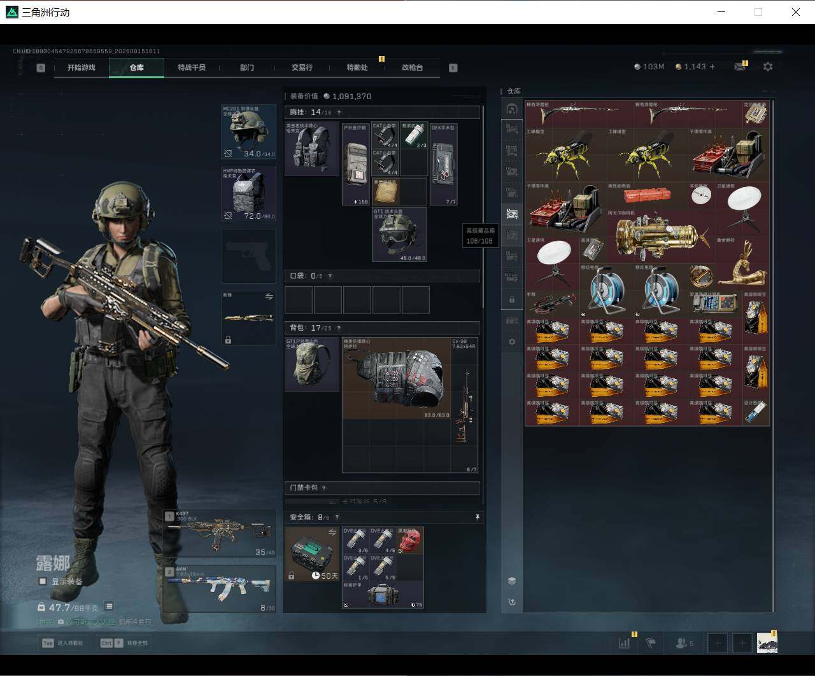Click the Tab 进入特勤处 button
The height and width of the screenshot is (676, 815).
(x=64, y=643)
